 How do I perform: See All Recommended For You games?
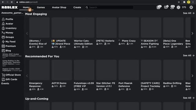pos(189,56)
